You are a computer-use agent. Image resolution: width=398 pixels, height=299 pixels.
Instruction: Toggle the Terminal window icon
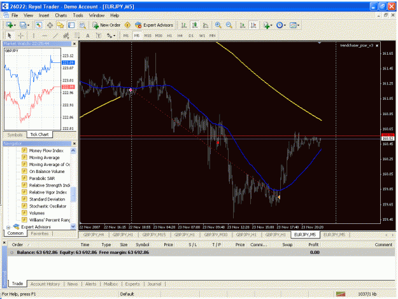coord(71,25)
